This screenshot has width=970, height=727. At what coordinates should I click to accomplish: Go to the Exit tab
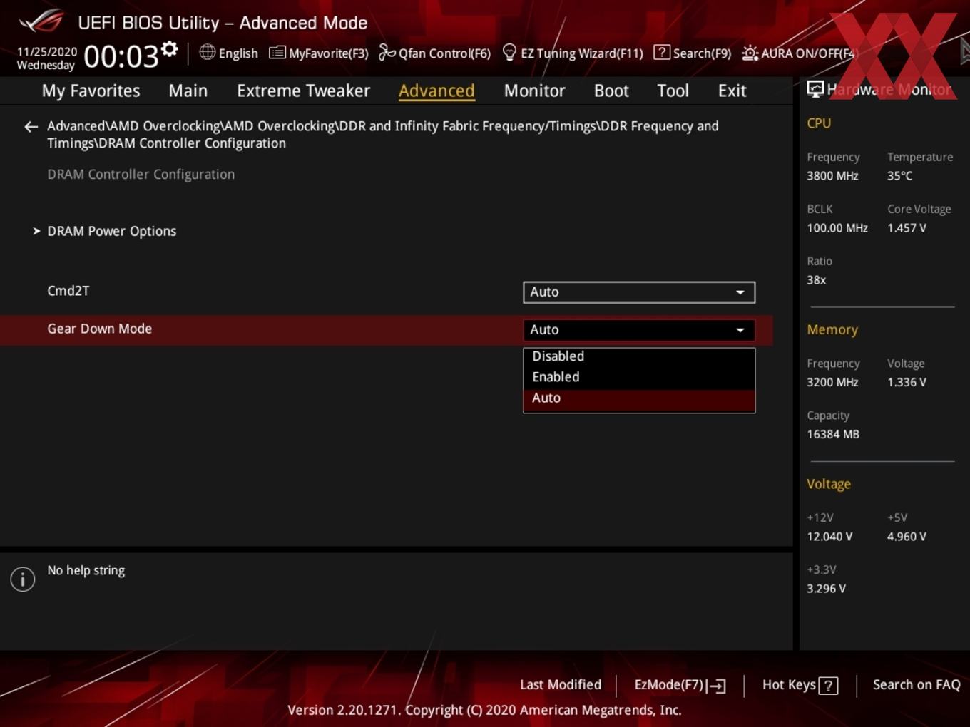coord(732,91)
